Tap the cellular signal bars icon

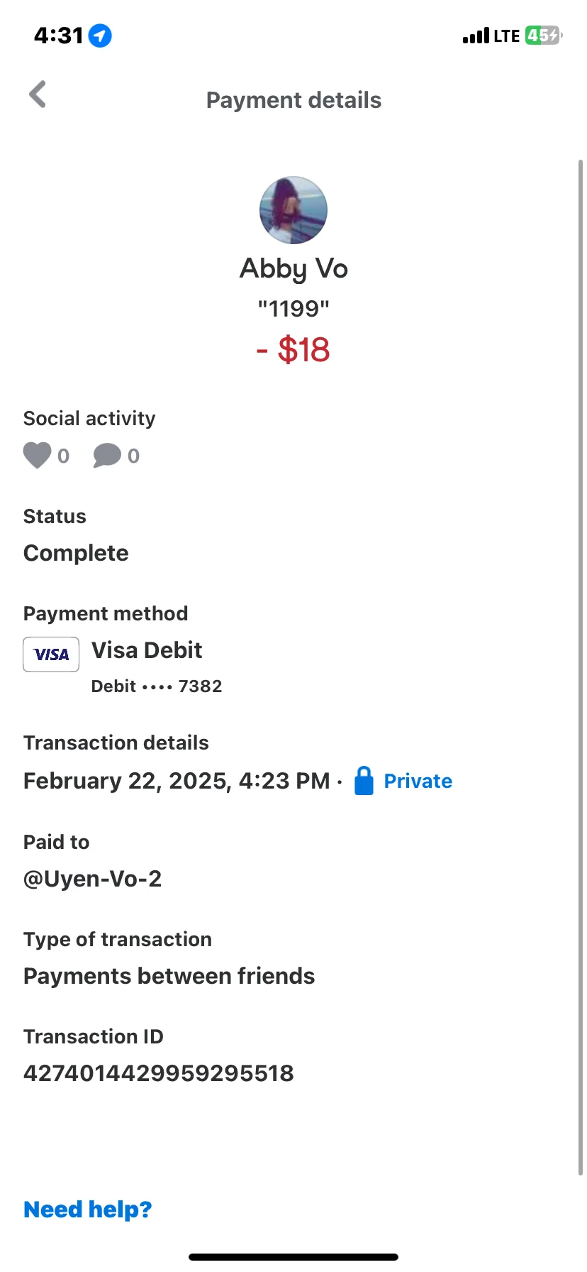[476, 36]
